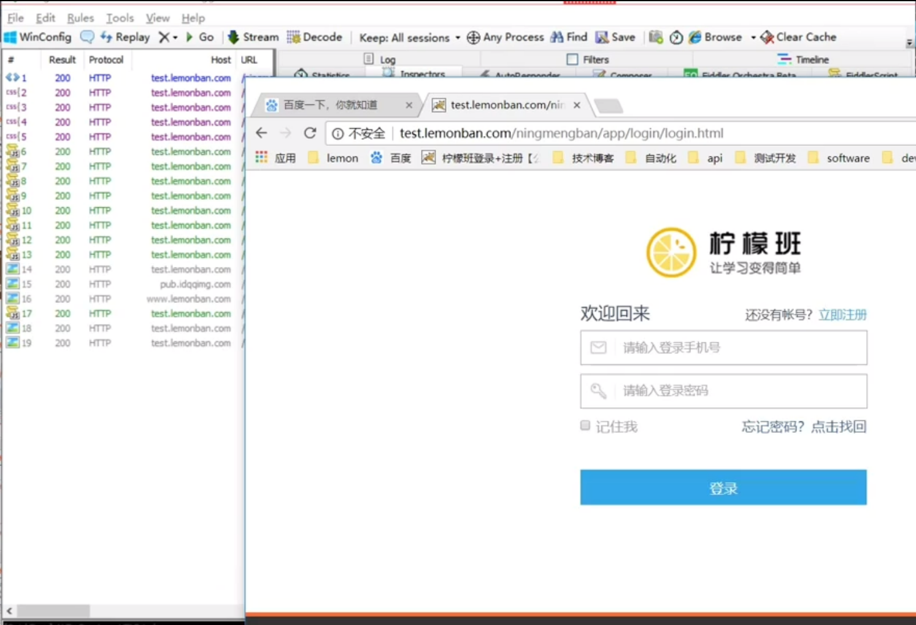
Task: Click the Go resume button
Action: 199,37
